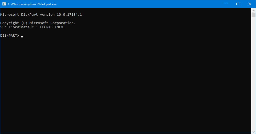Click the computer name LECRABEINFO
Screen dimensions: 256x134
tap(52, 27)
